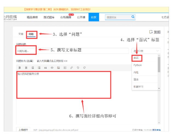
Task: Switch to the 问题 tab
Action: pos(31,34)
